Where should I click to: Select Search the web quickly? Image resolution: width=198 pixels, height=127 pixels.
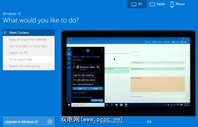coord(29,66)
